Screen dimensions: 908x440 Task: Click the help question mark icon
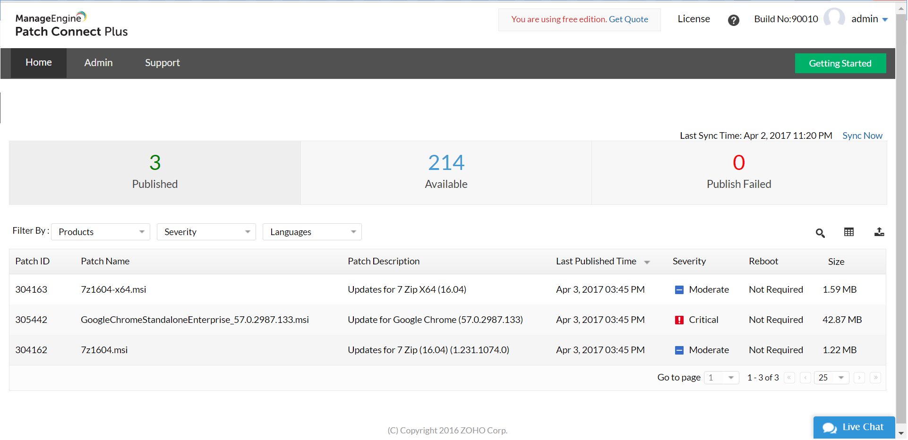coord(734,20)
